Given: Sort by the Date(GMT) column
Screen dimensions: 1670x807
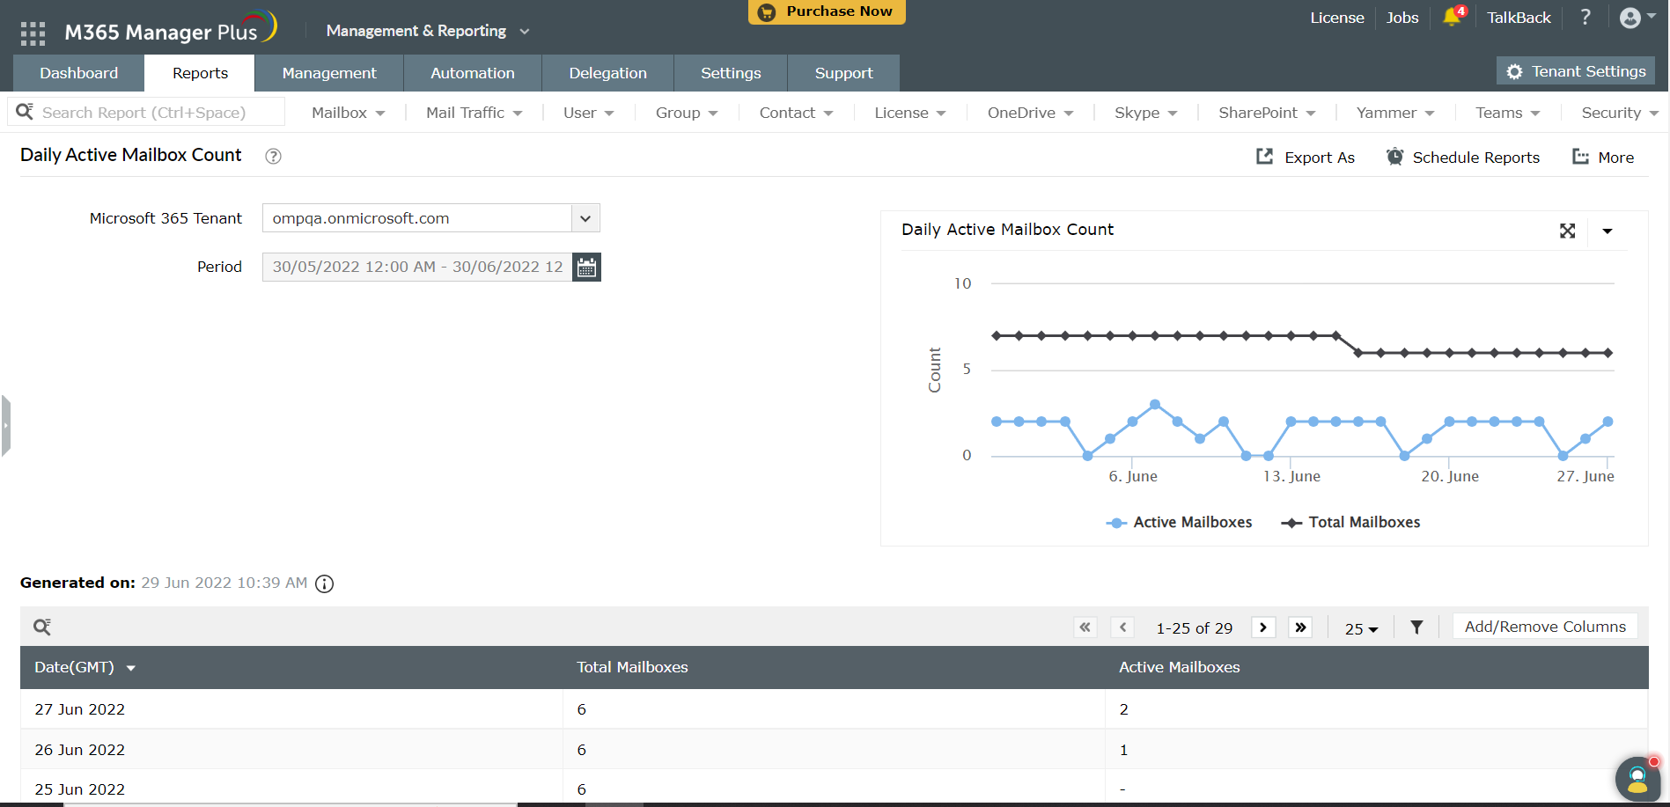Looking at the screenshot, I should point(85,667).
